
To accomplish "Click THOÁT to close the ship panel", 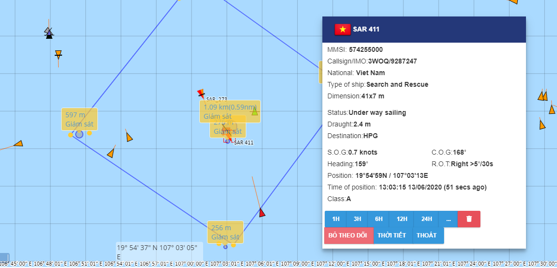I will (427, 236).
